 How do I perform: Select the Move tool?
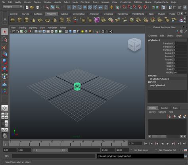(x=5, y=54)
